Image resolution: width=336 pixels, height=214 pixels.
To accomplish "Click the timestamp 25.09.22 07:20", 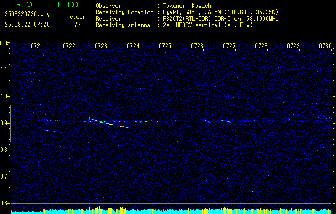I will pos(27,25).
